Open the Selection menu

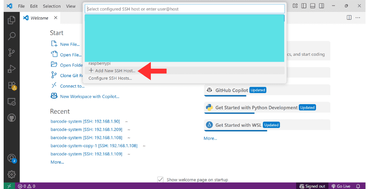click(x=51, y=6)
